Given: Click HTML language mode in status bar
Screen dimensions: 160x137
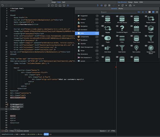Looking at the screenshot, I should (x=113, y=131).
